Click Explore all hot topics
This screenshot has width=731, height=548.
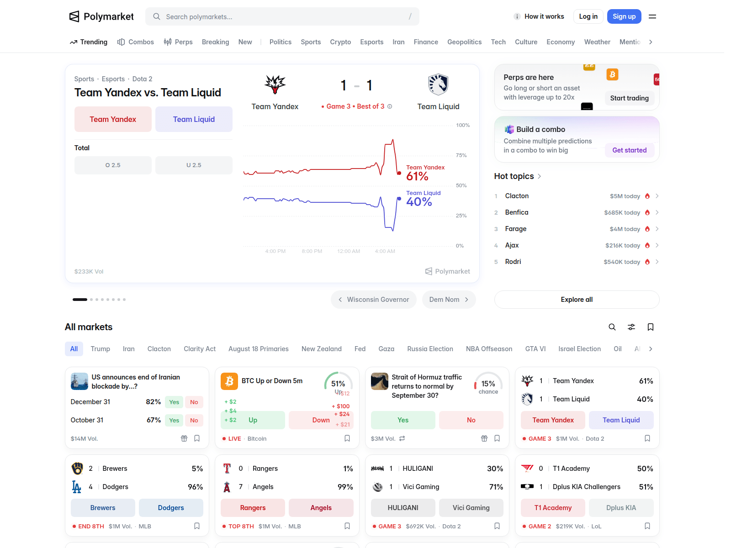577,300
